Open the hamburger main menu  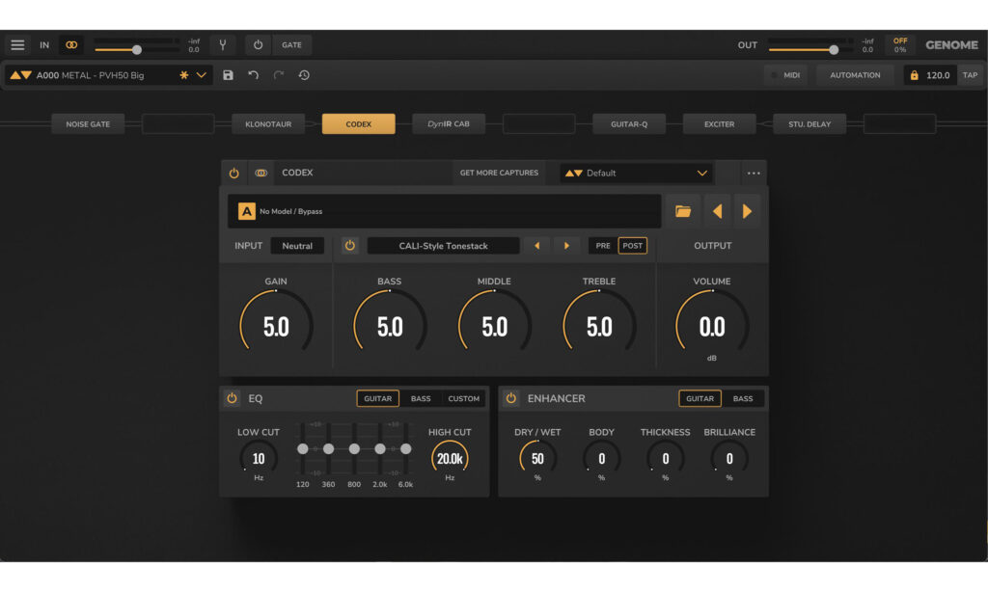17,45
